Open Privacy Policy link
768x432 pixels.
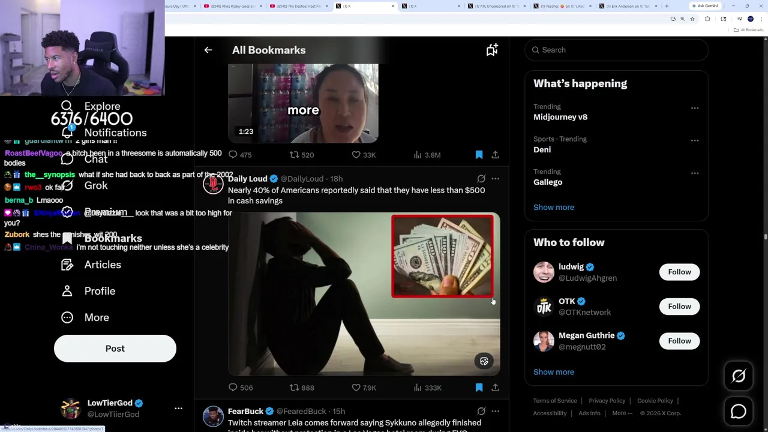click(x=607, y=401)
